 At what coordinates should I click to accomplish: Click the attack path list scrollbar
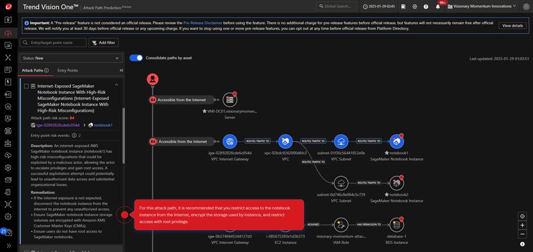(124, 135)
